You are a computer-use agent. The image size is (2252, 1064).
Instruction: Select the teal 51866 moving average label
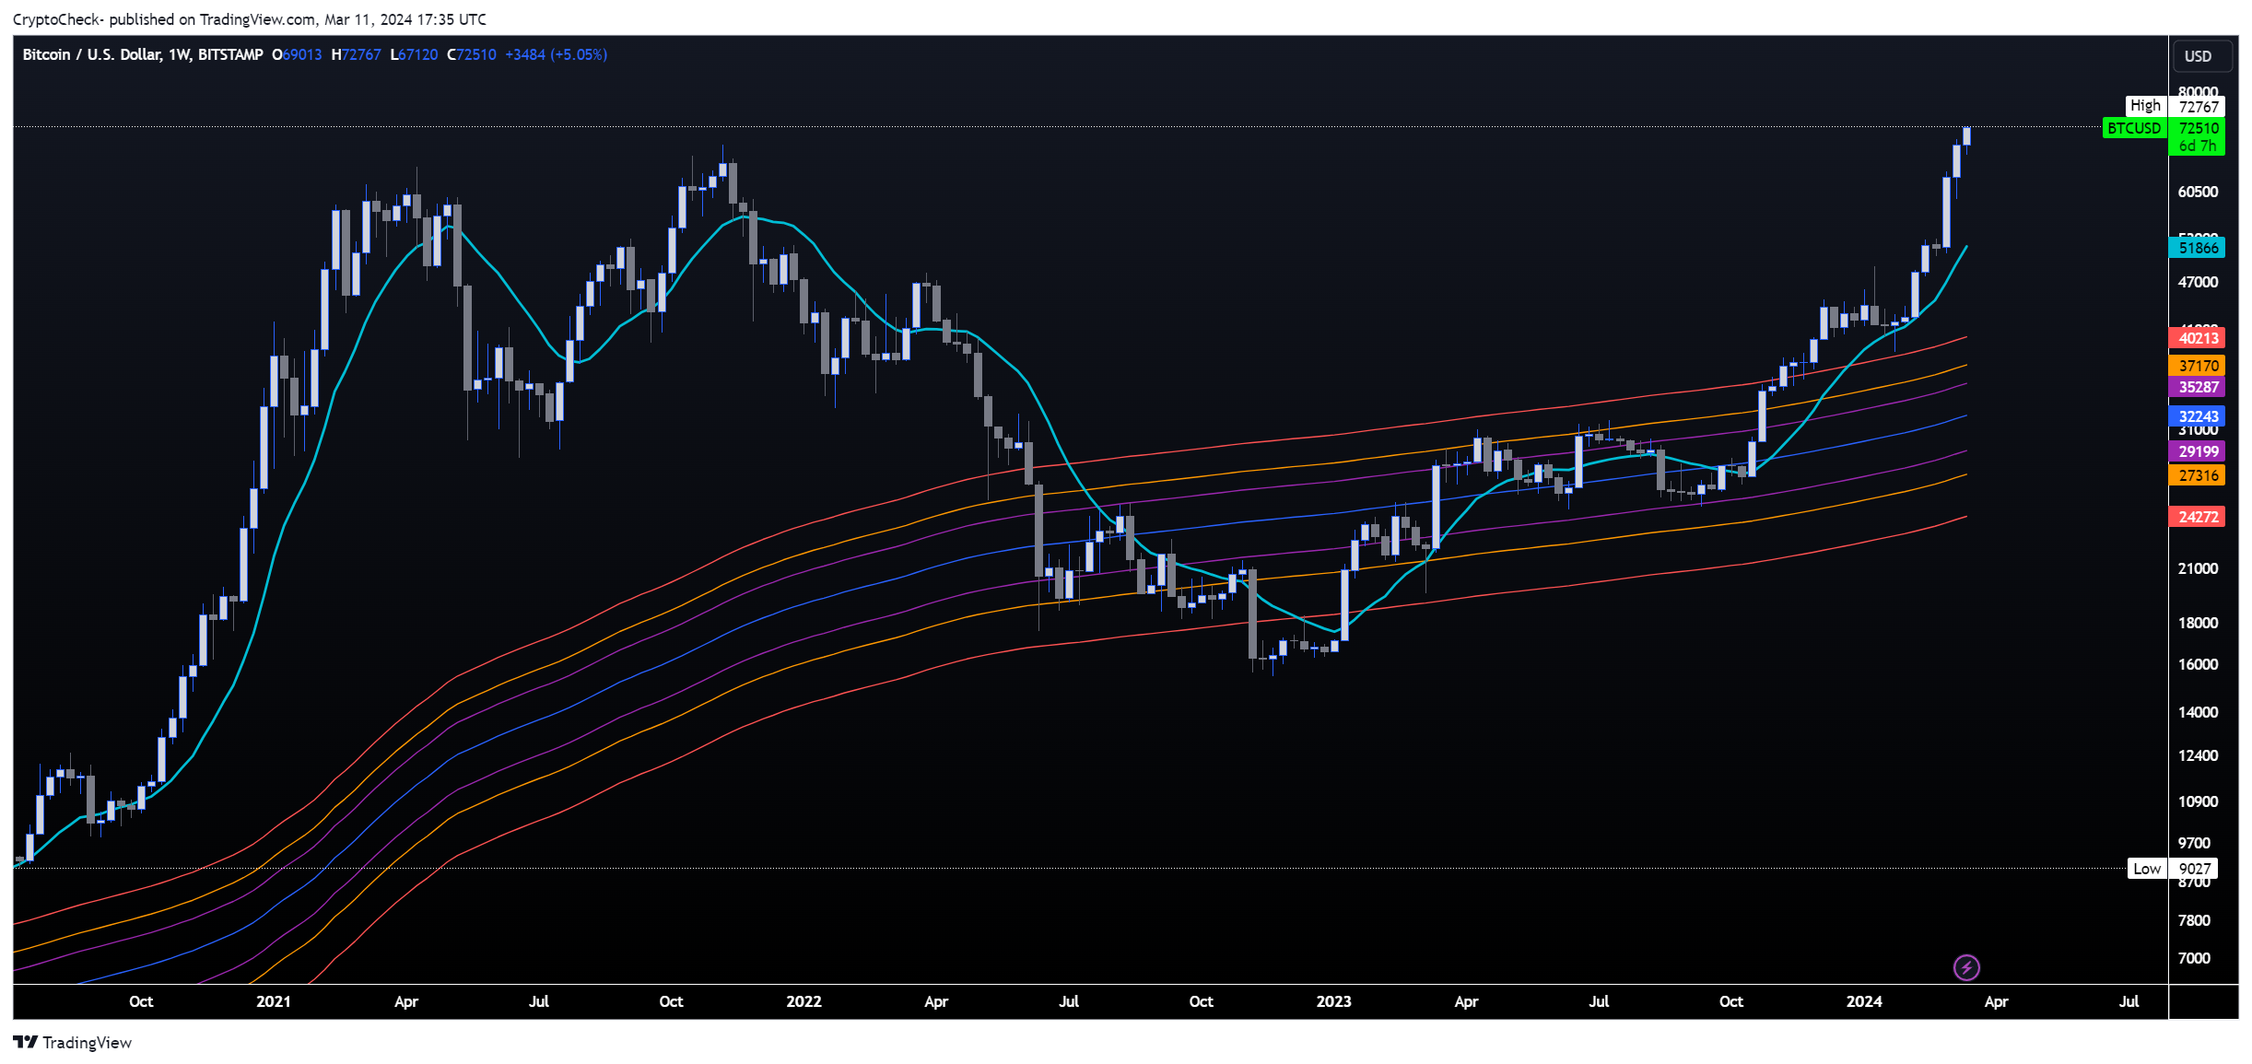click(x=2198, y=248)
